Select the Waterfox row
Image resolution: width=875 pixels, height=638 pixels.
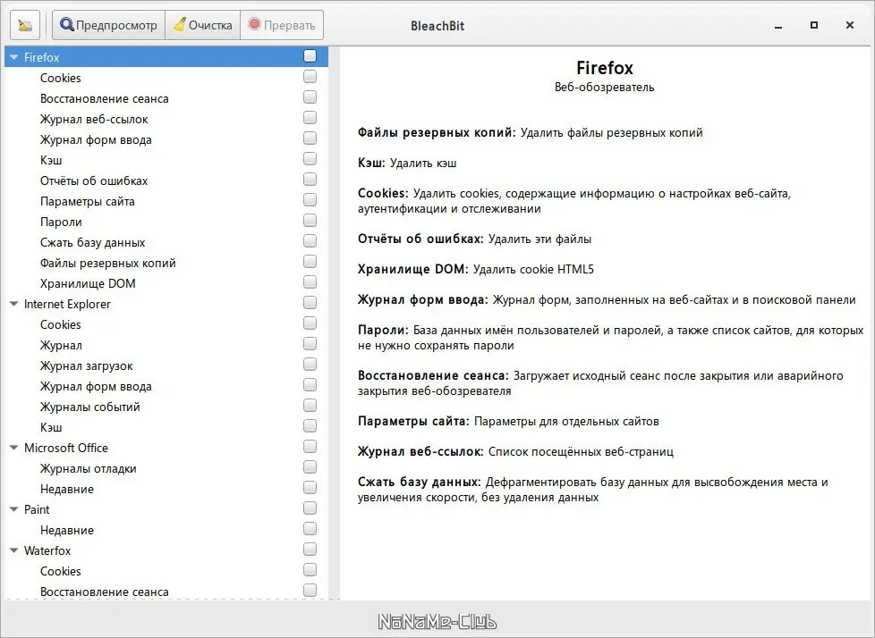click(x=166, y=550)
